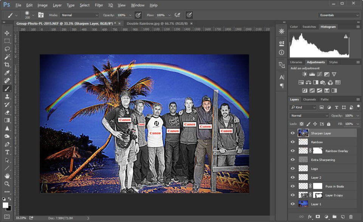
Task: Switch to the Channels tab
Action: (310, 100)
